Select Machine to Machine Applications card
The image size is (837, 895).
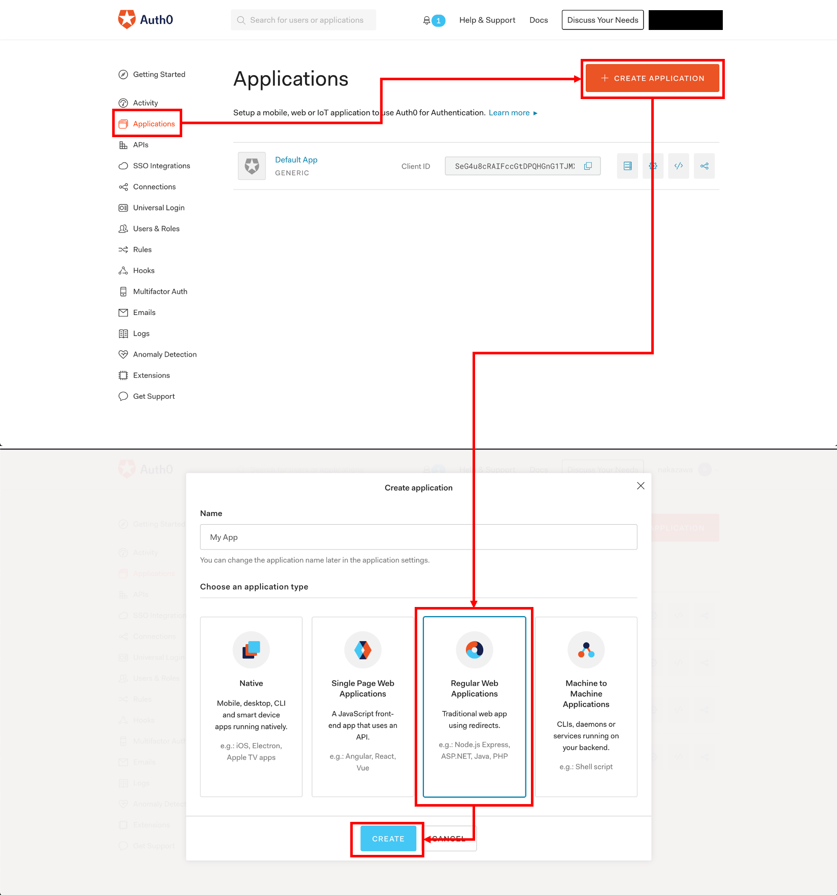point(586,707)
